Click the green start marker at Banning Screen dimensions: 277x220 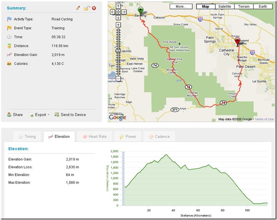click(140, 11)
